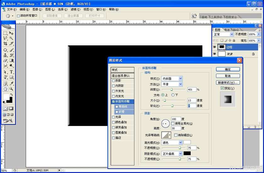264x173 pixels.
Task: Select the Zoom magnifier tool
Action: (x=11, y=89)
